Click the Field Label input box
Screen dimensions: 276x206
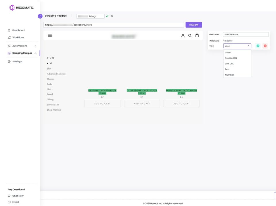(x=246, y=34)
